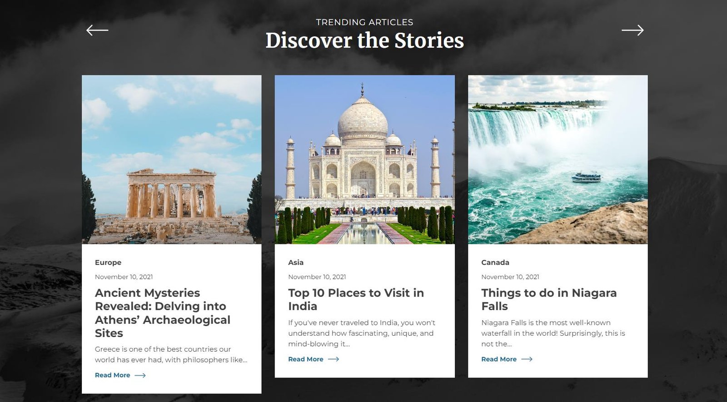
Task: Select the Canada category label
Action: coord(495,263)
